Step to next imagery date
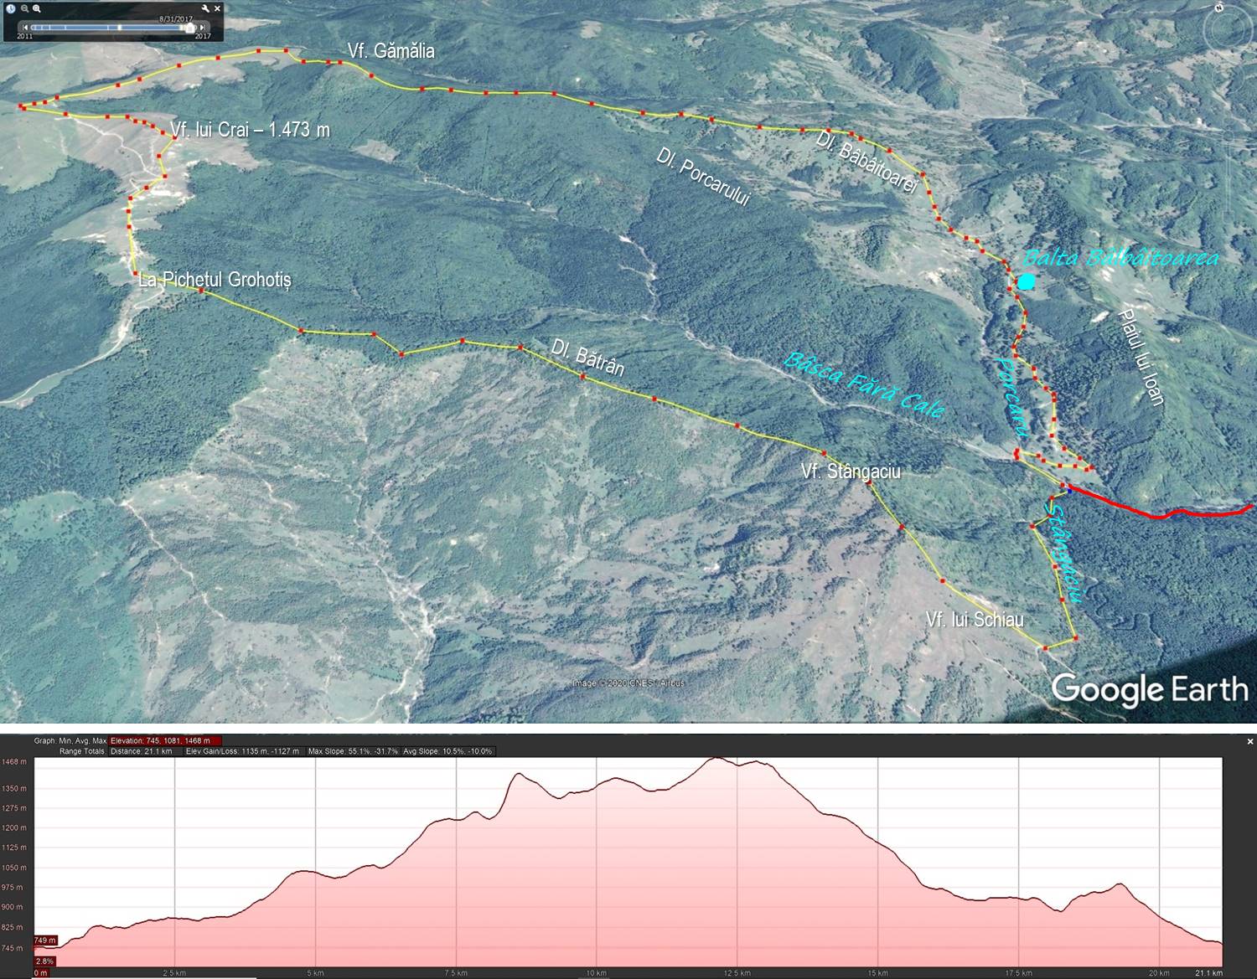The width and height of the screenshot is (1257, 979). [202, 28]
